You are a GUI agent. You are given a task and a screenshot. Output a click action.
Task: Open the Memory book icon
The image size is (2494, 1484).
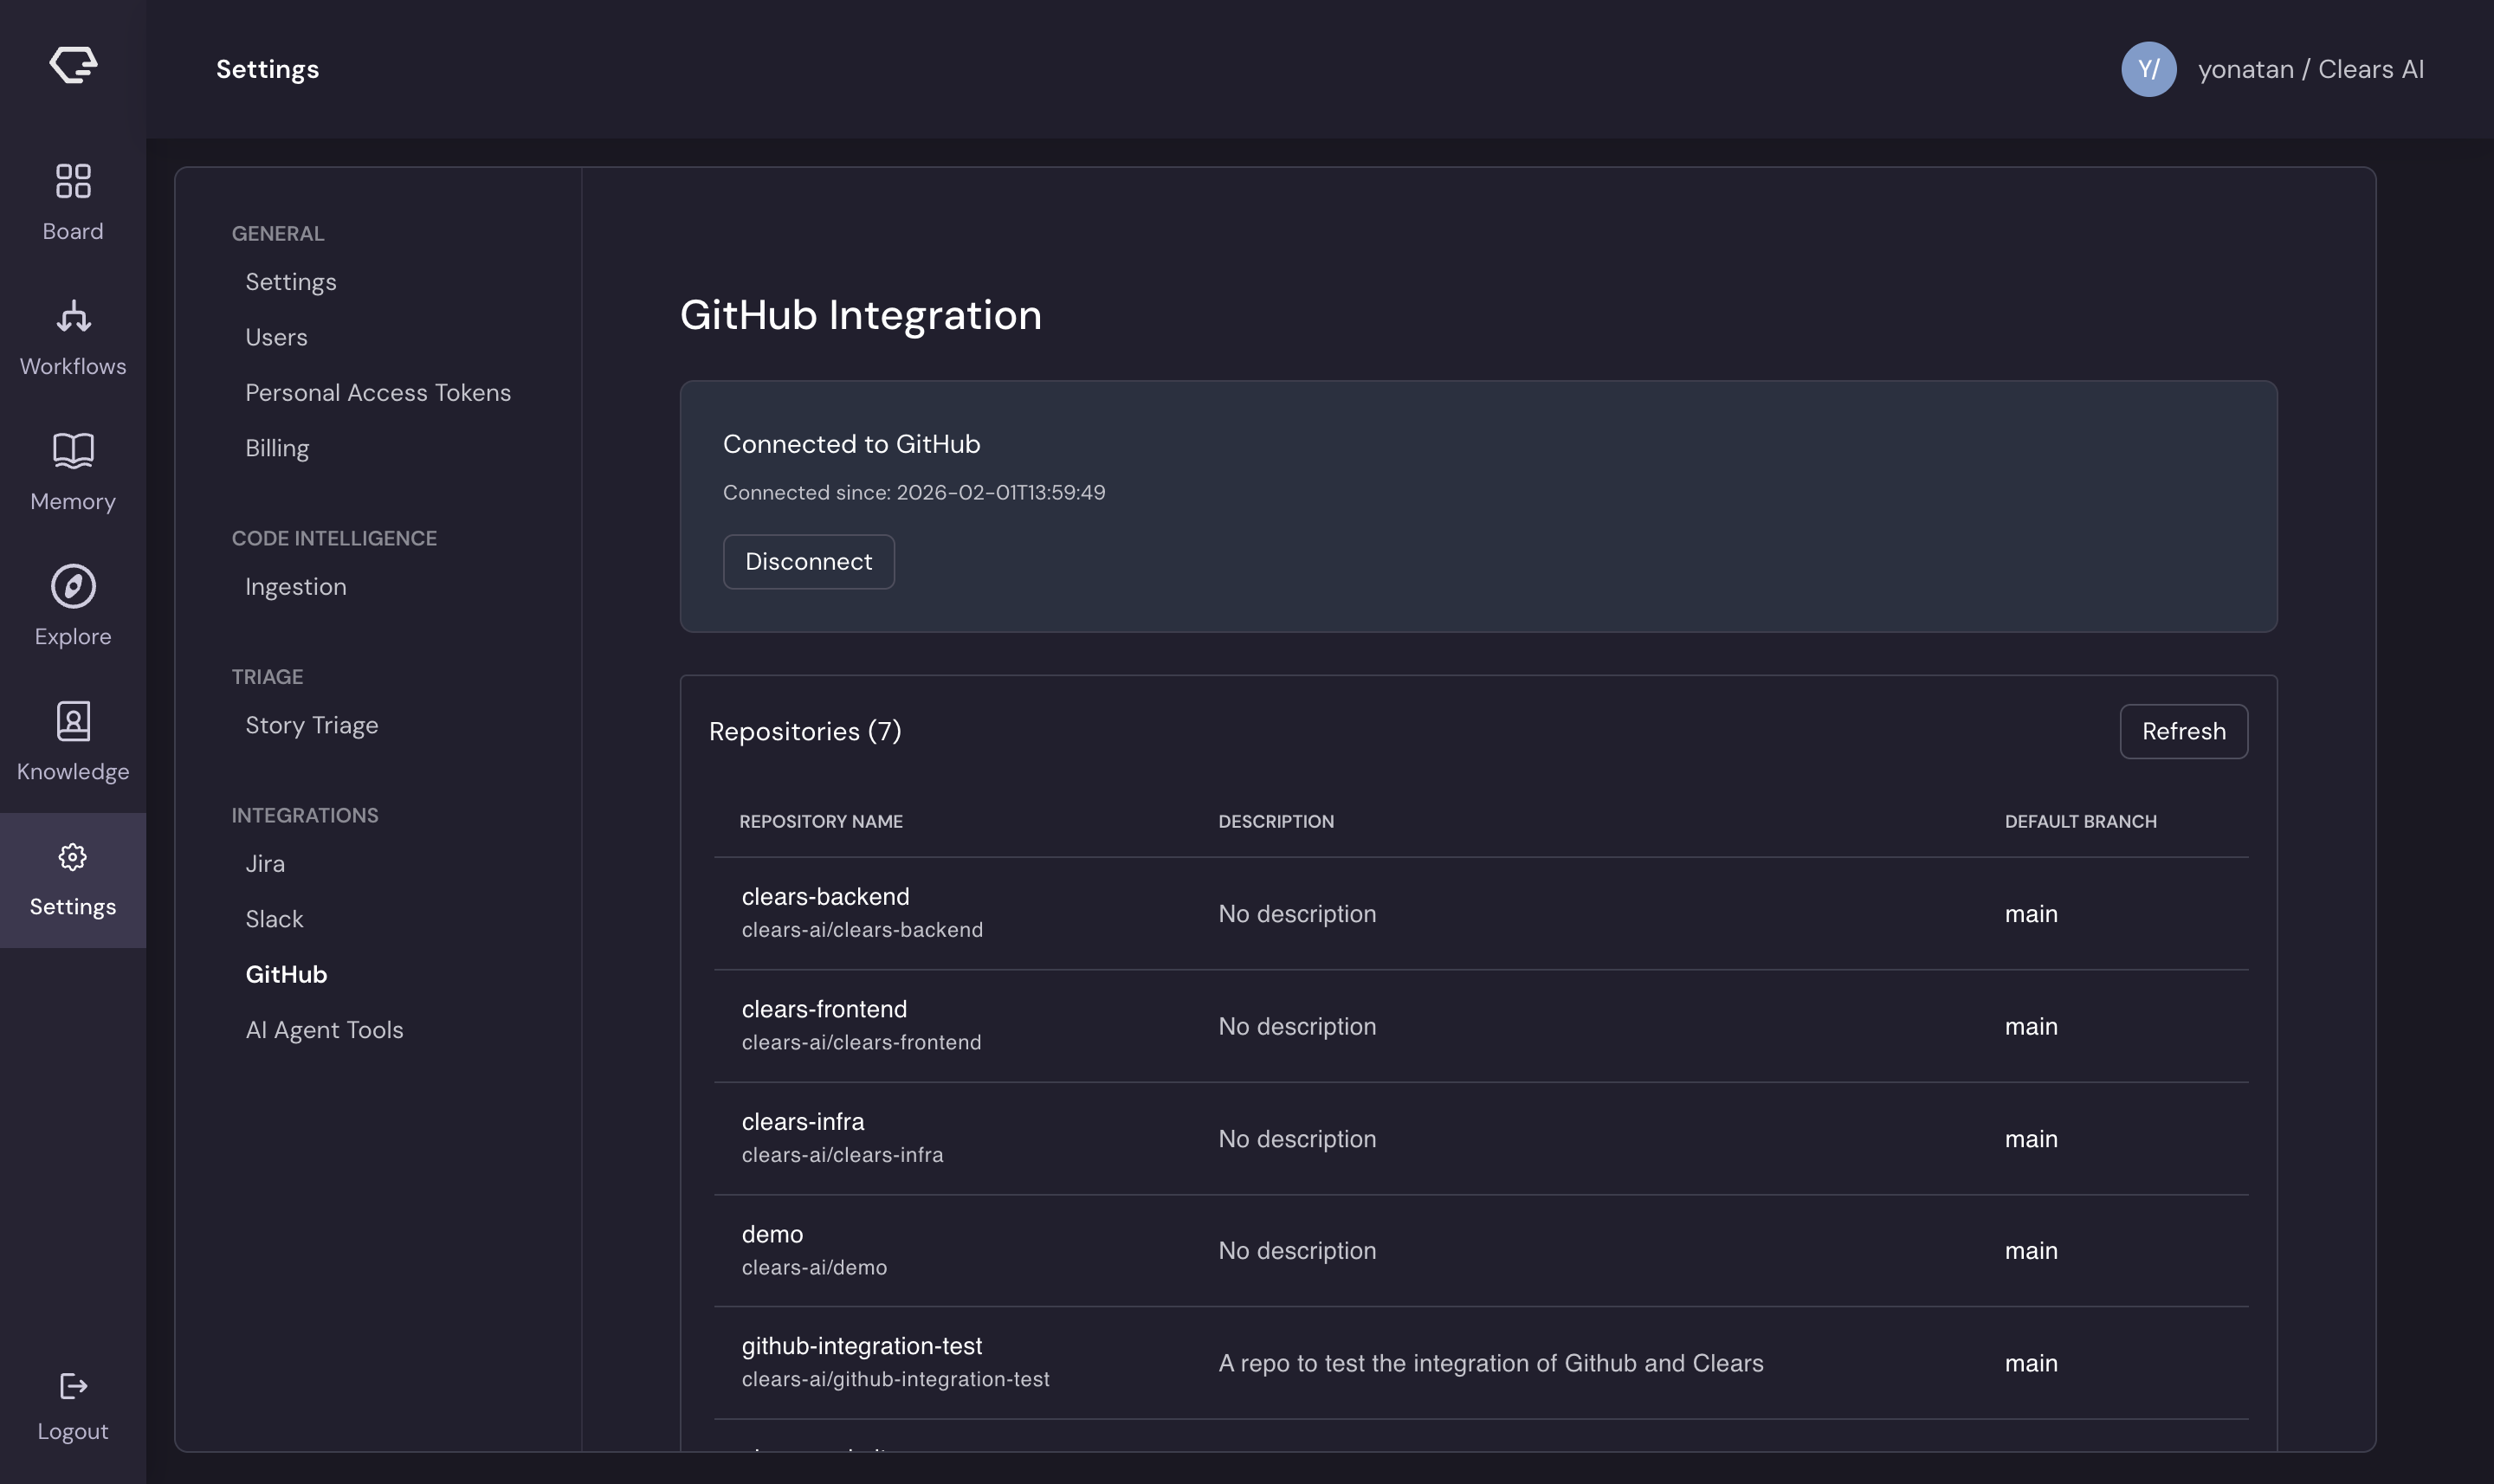pos(73,451)
